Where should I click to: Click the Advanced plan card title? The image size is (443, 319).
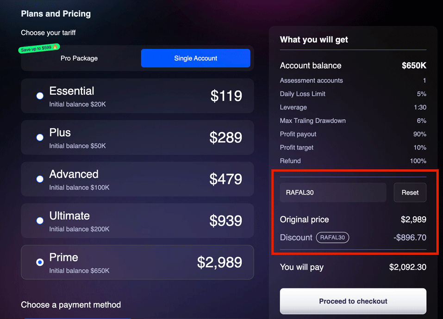pyautogui.click(x=74, y=174)
